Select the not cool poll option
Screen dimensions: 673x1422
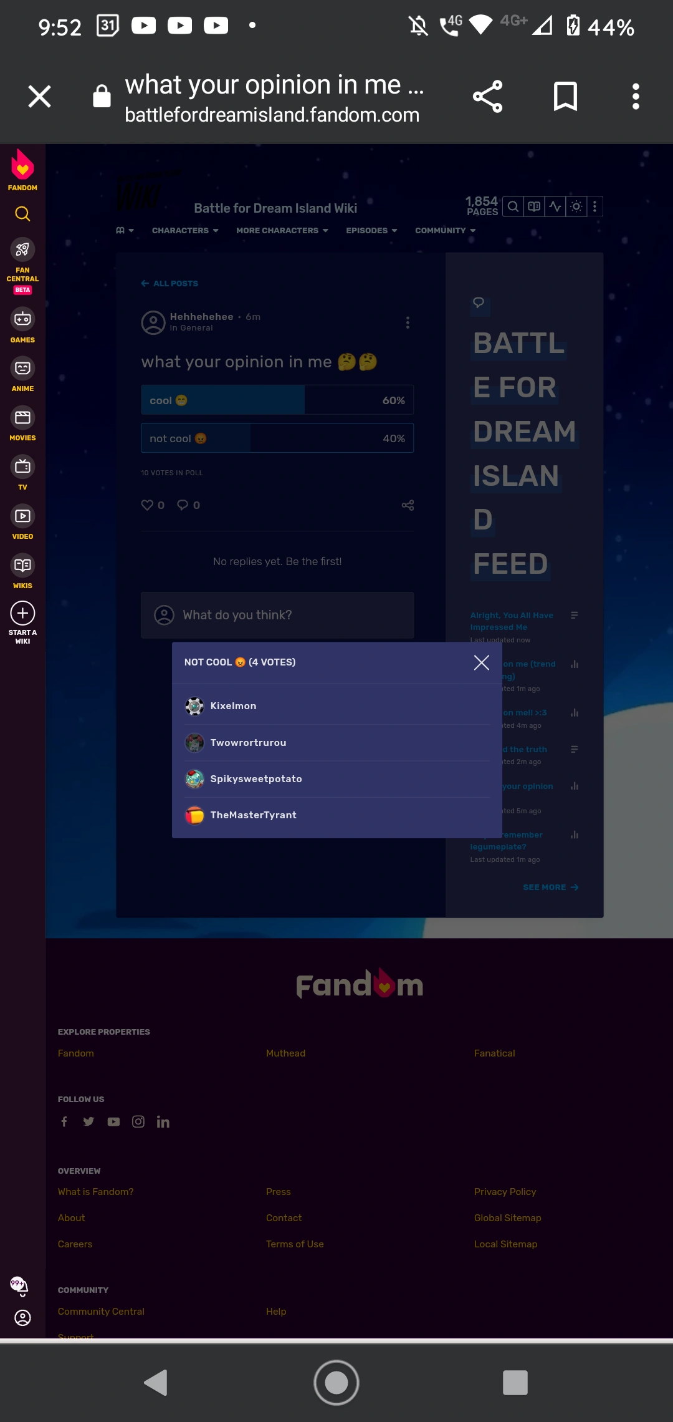tap(277, 438)
